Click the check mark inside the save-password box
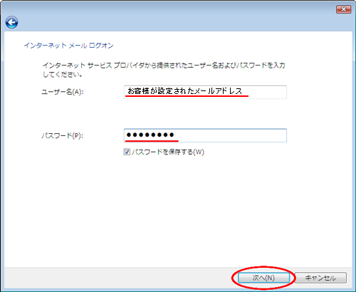This screenshot has width=356, height=292. (127, 152)
